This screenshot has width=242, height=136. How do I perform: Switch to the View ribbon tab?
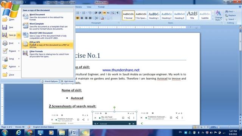click(x=89, y=7)
